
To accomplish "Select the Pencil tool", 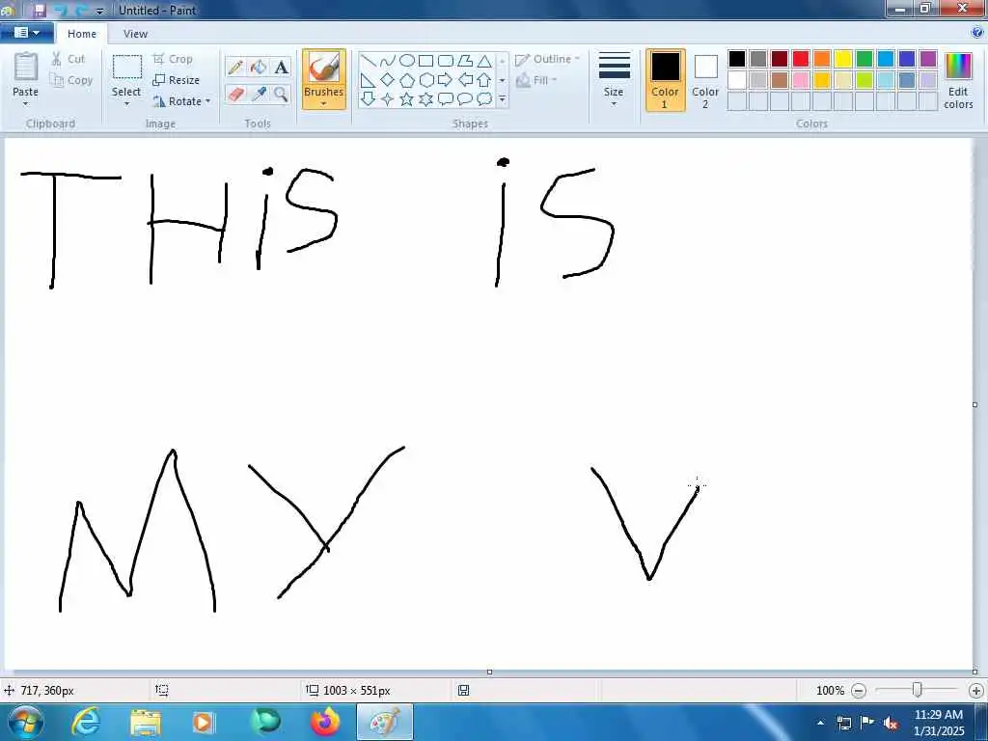I will [x=235, y=68].
